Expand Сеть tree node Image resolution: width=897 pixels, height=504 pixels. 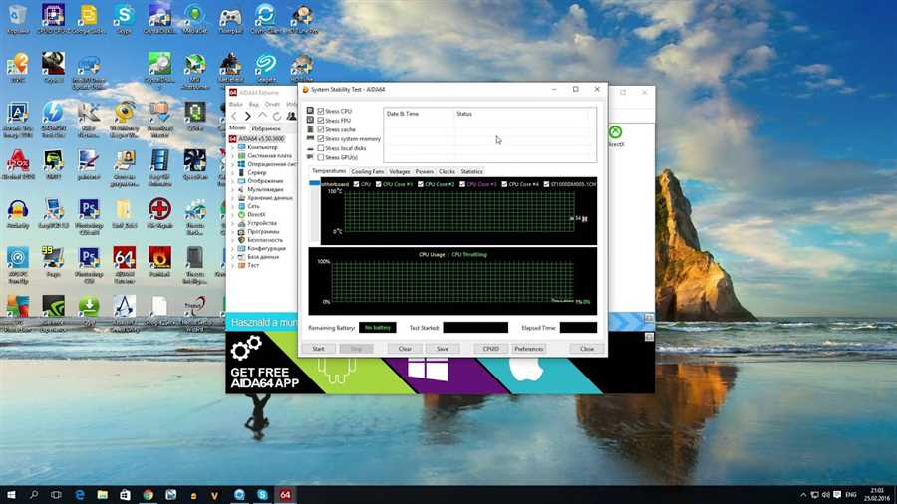233,206
